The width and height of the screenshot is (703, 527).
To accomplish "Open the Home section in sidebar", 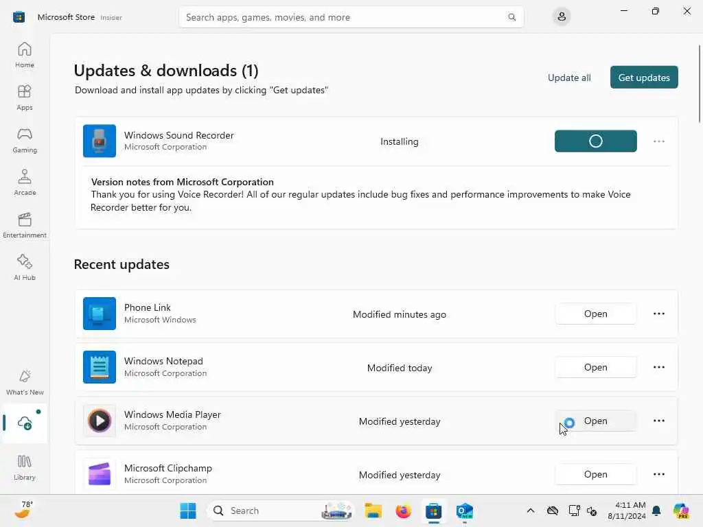I will pos(25,55).
